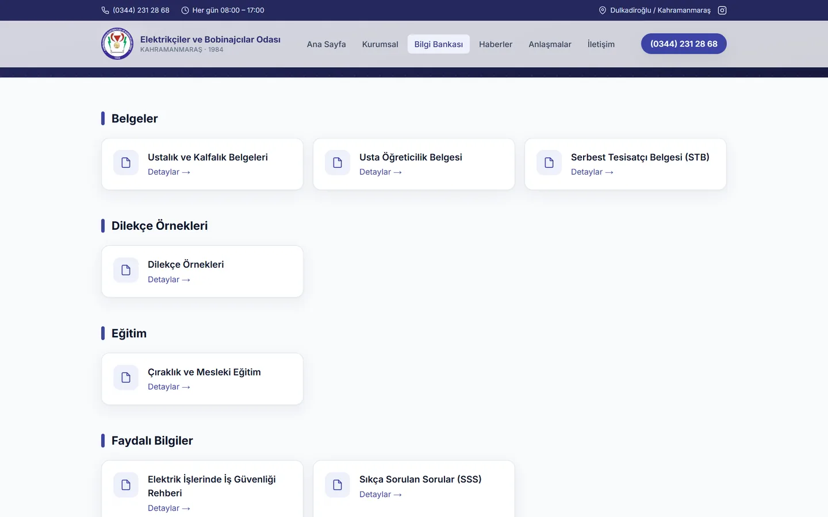Click the Usta Öğreticilik Belgesi card title
The width and height of the screenshot is (828, 517).
pyautogui.click(x=411, y=157)
